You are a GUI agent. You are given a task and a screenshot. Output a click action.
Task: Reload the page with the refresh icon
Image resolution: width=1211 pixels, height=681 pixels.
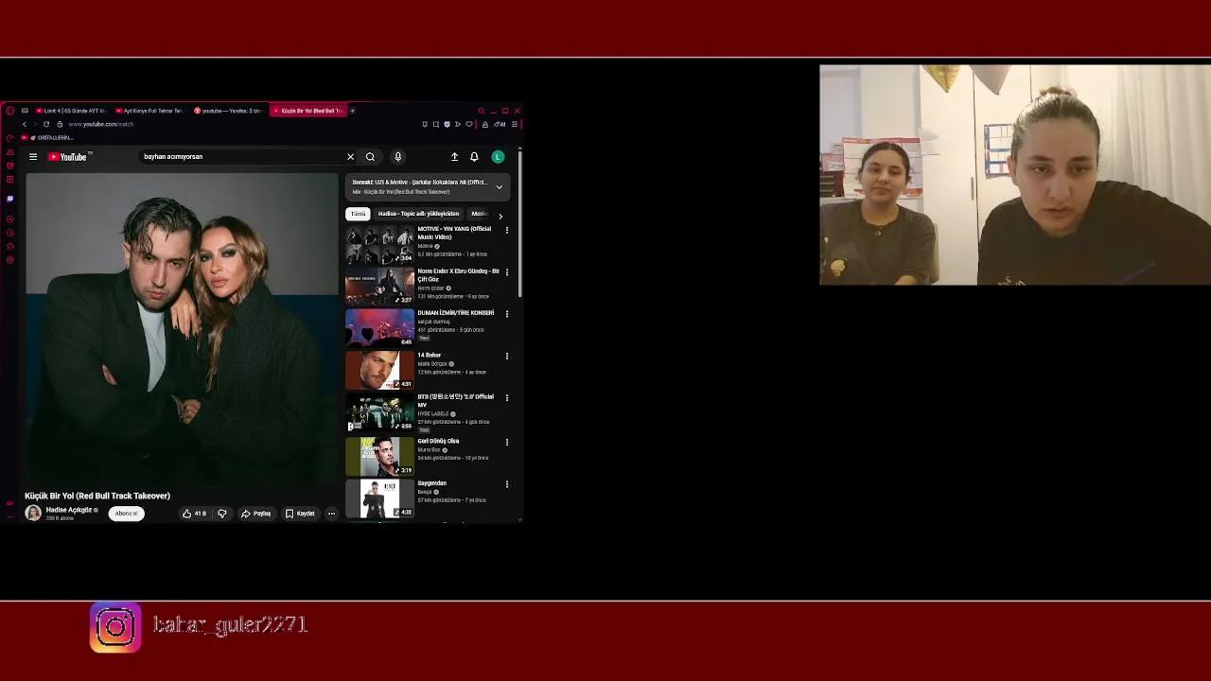[x=46, y=124]
